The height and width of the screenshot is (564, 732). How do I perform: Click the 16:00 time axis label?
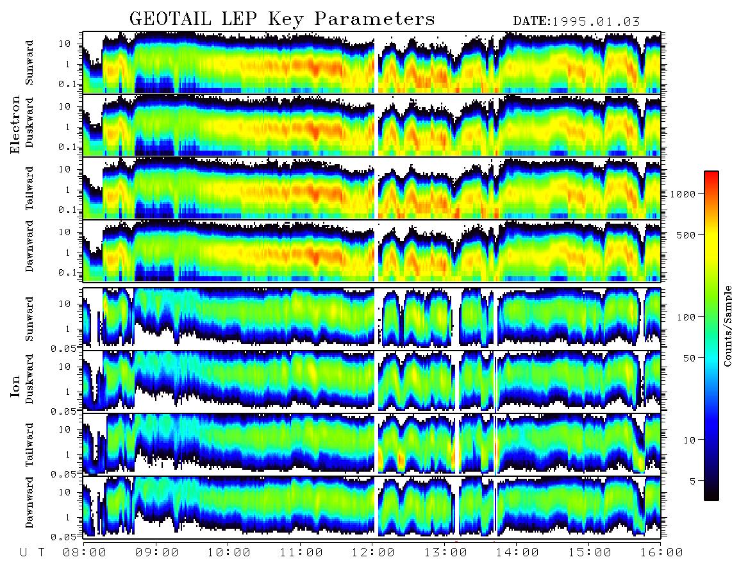click(x=661, y=552)
